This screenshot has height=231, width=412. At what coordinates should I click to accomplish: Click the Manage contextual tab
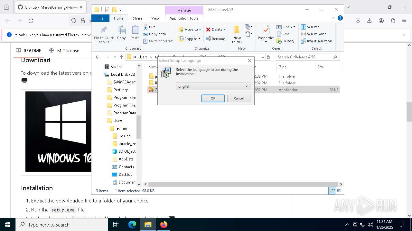pyautogui.click(x=184, y=10)
